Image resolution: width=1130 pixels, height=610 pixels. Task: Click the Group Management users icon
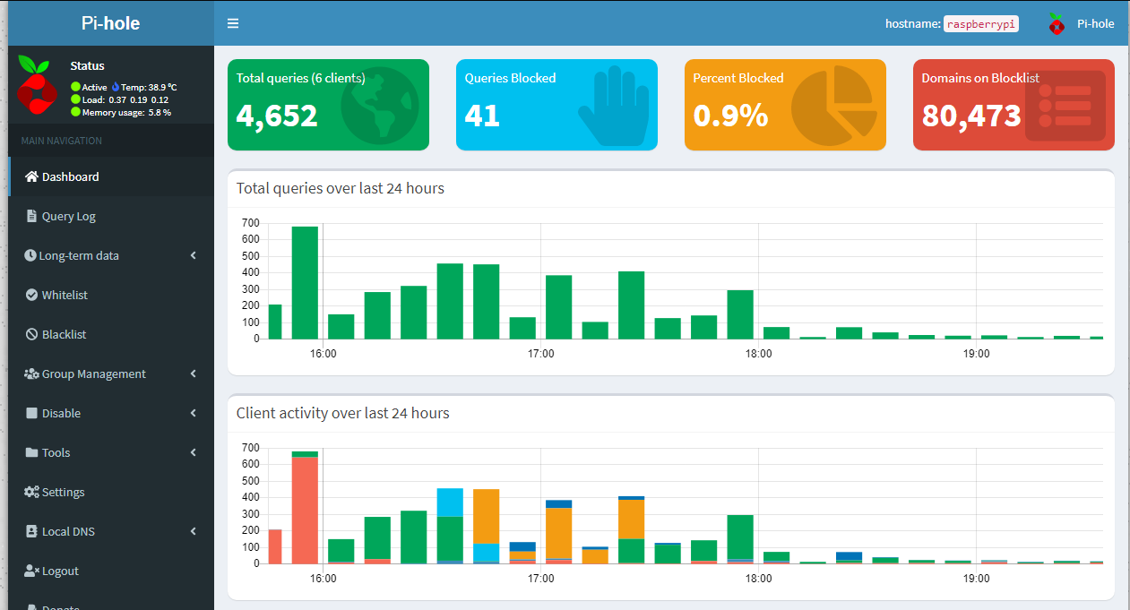click(x=31, y=374)
